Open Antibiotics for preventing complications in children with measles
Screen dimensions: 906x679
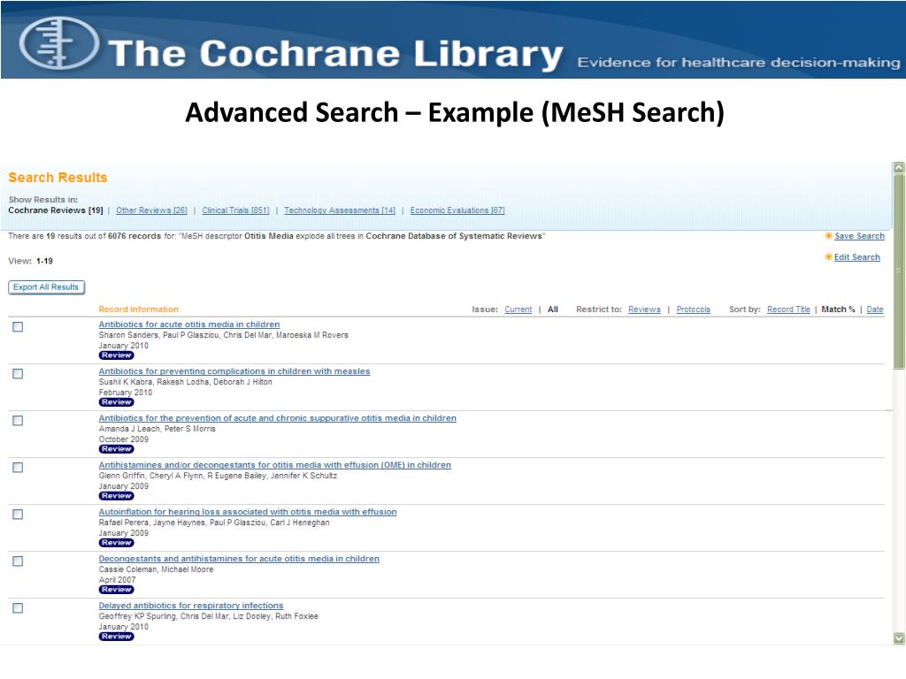tap(234, 371)
